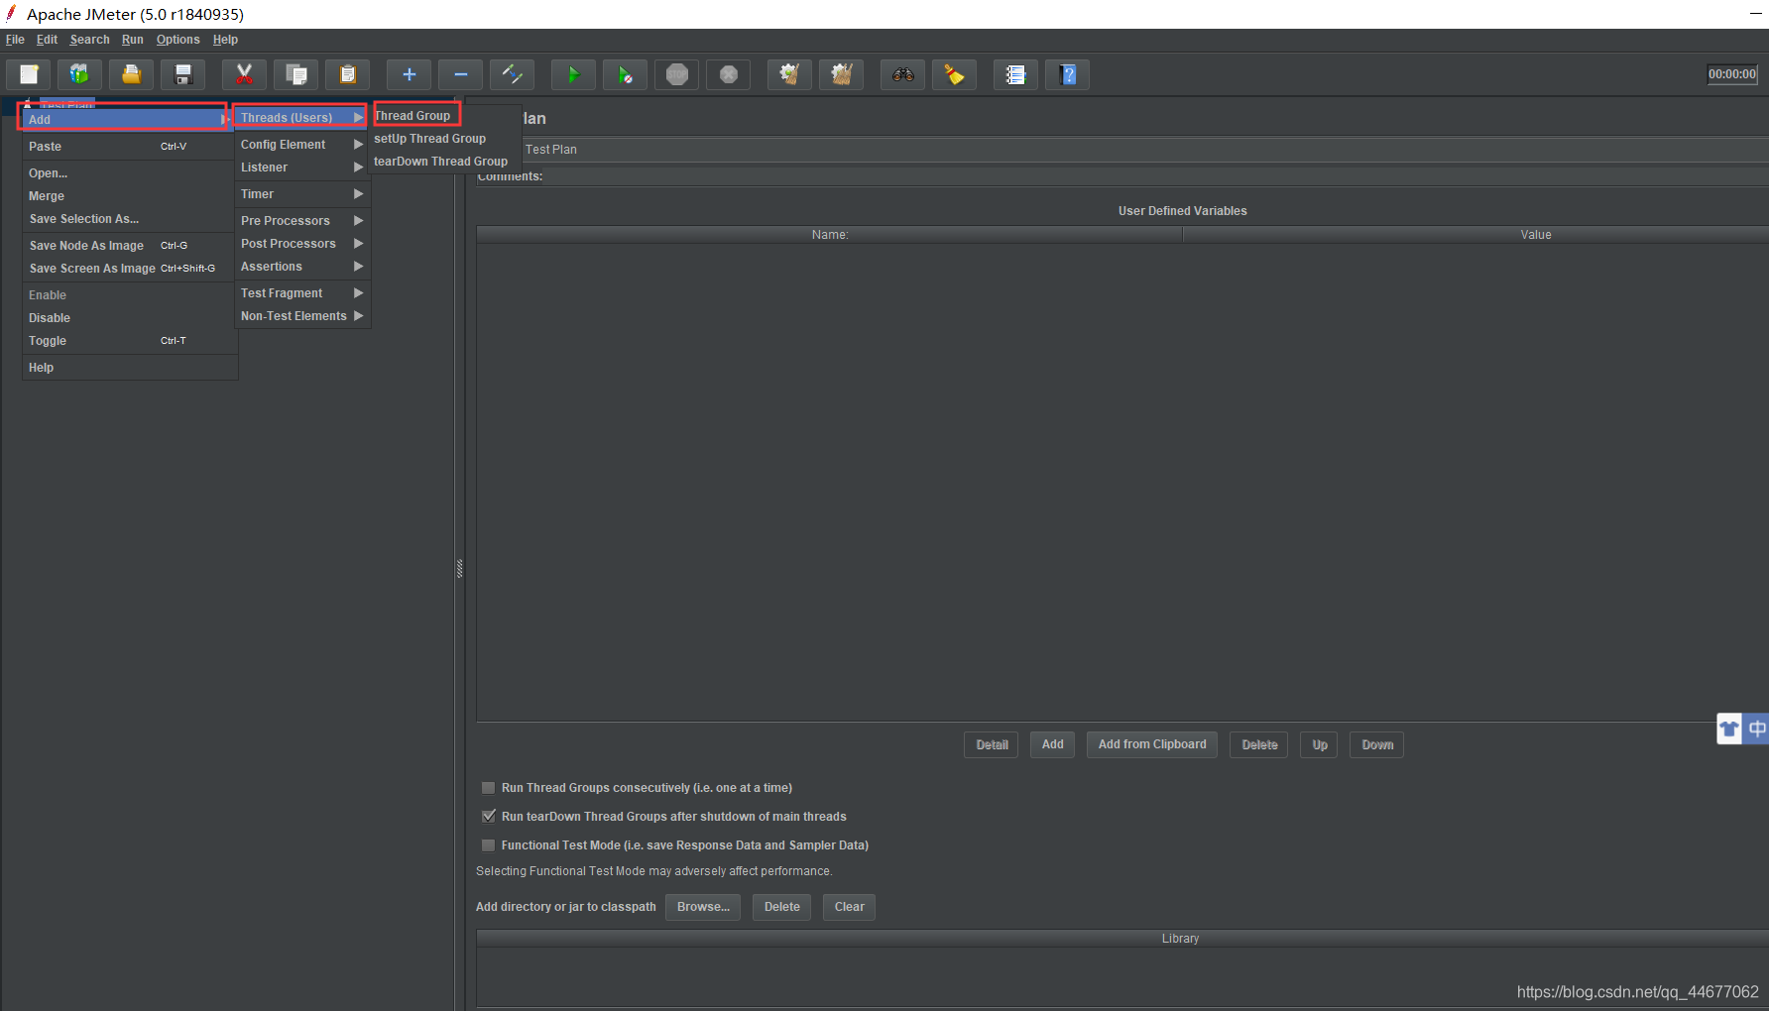Click the blue shirt floating icon
Image resolution: width=1769 pixels, height=1011 pixels.
1729,730
